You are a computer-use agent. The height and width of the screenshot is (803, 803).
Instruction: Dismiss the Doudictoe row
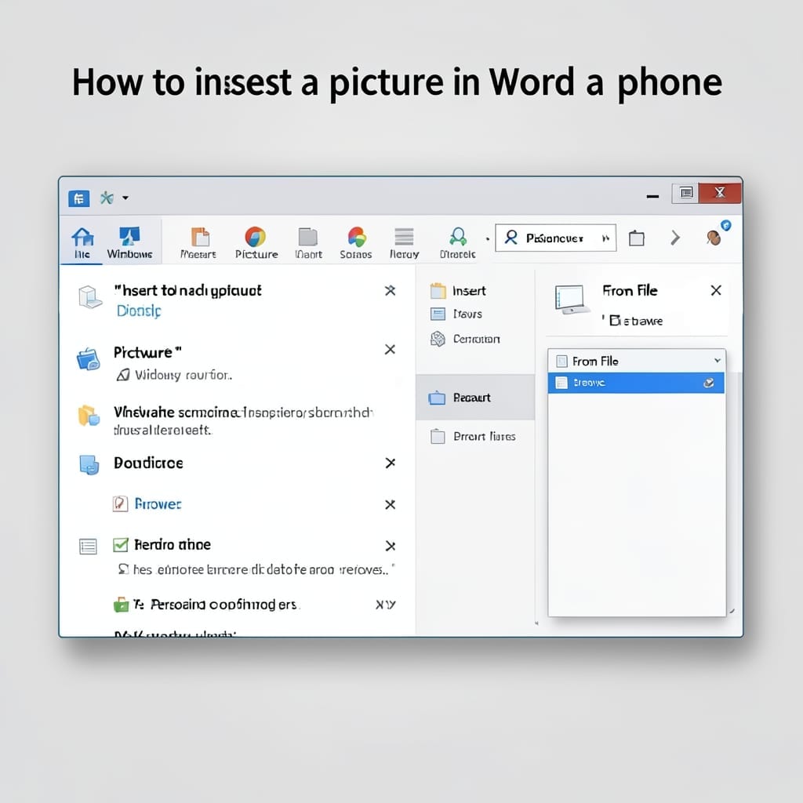(391, 463)
